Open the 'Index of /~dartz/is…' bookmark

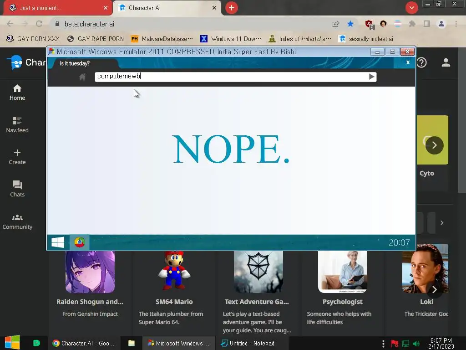tap(299, 39)
